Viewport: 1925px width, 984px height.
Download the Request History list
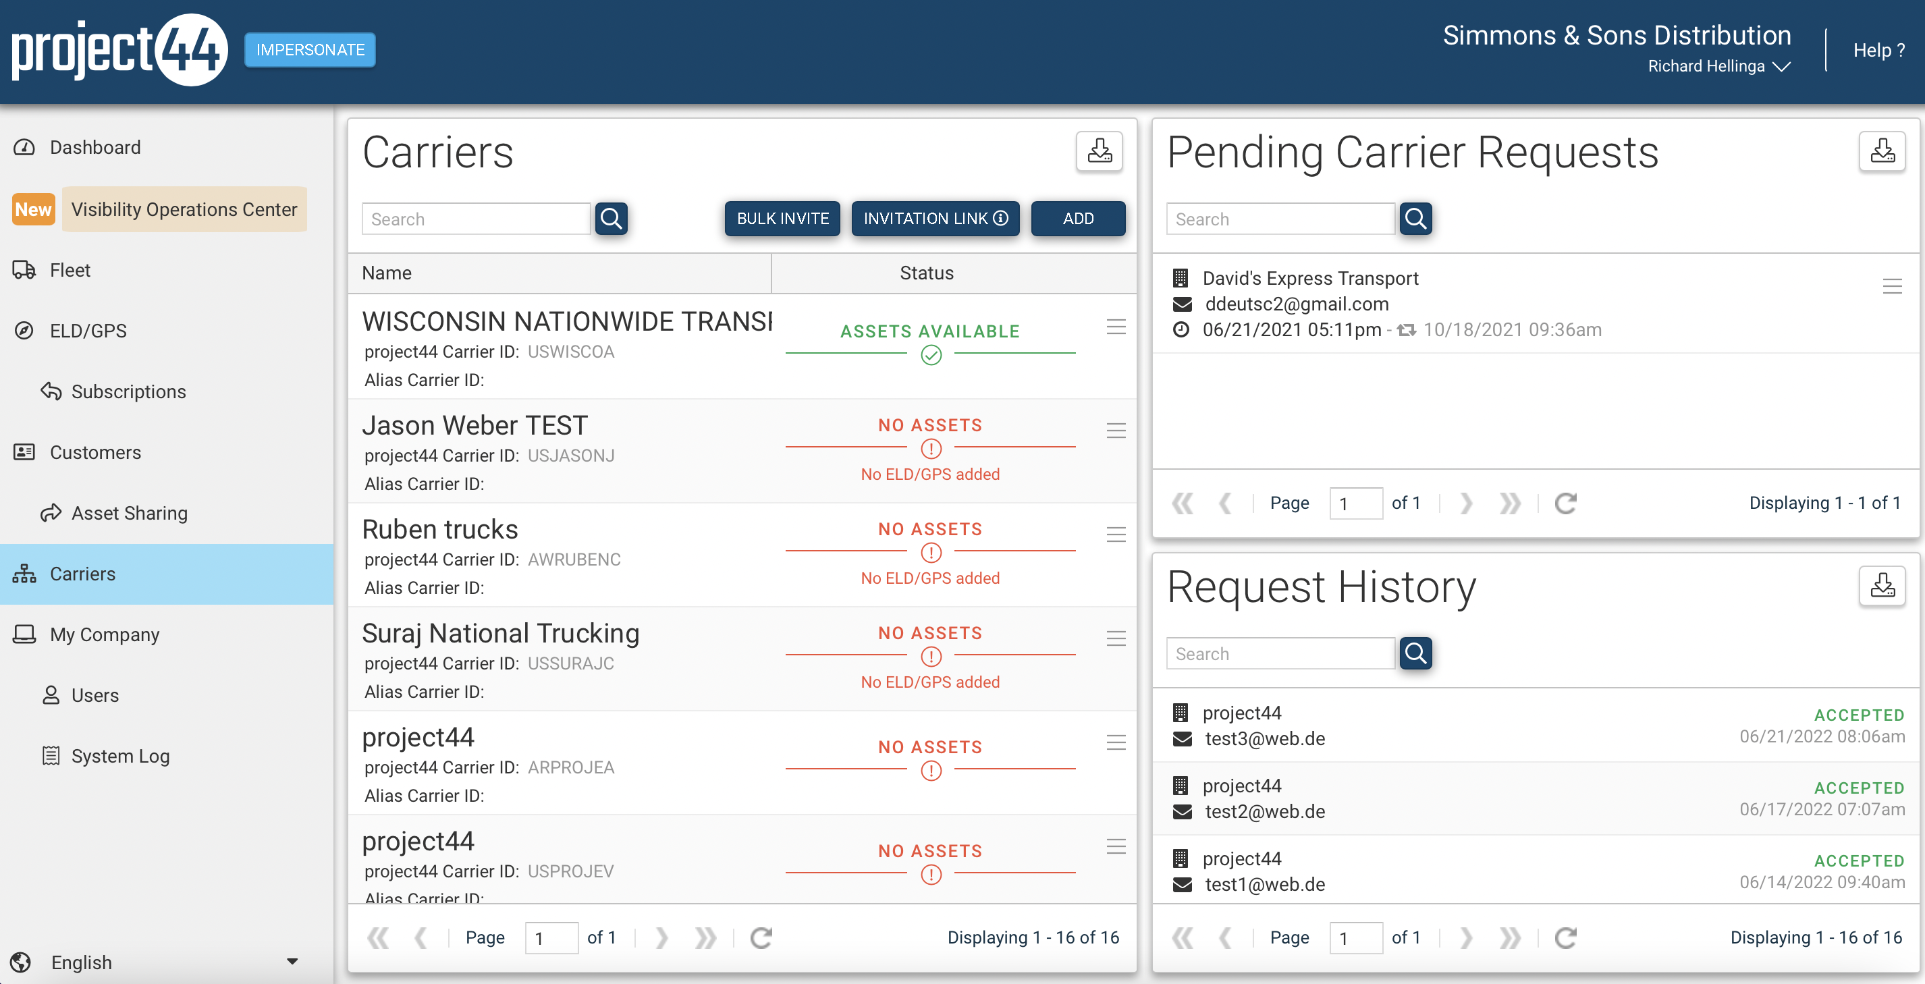point(1882,586)
